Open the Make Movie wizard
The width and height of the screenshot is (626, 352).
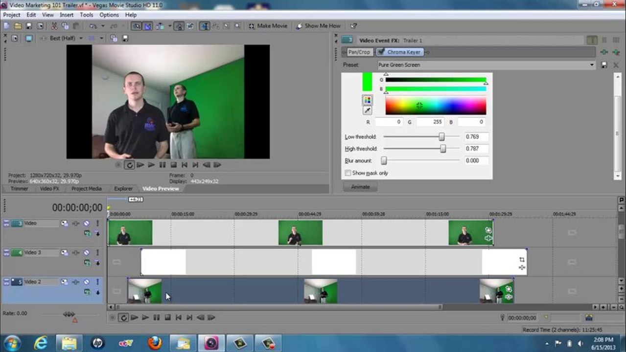coord(268,26)
